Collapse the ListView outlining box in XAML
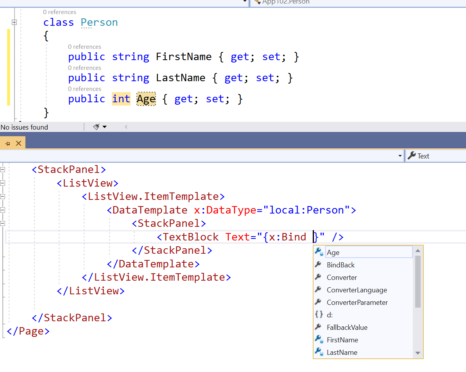Screen dimensions: 466x372 click(2, 183)
